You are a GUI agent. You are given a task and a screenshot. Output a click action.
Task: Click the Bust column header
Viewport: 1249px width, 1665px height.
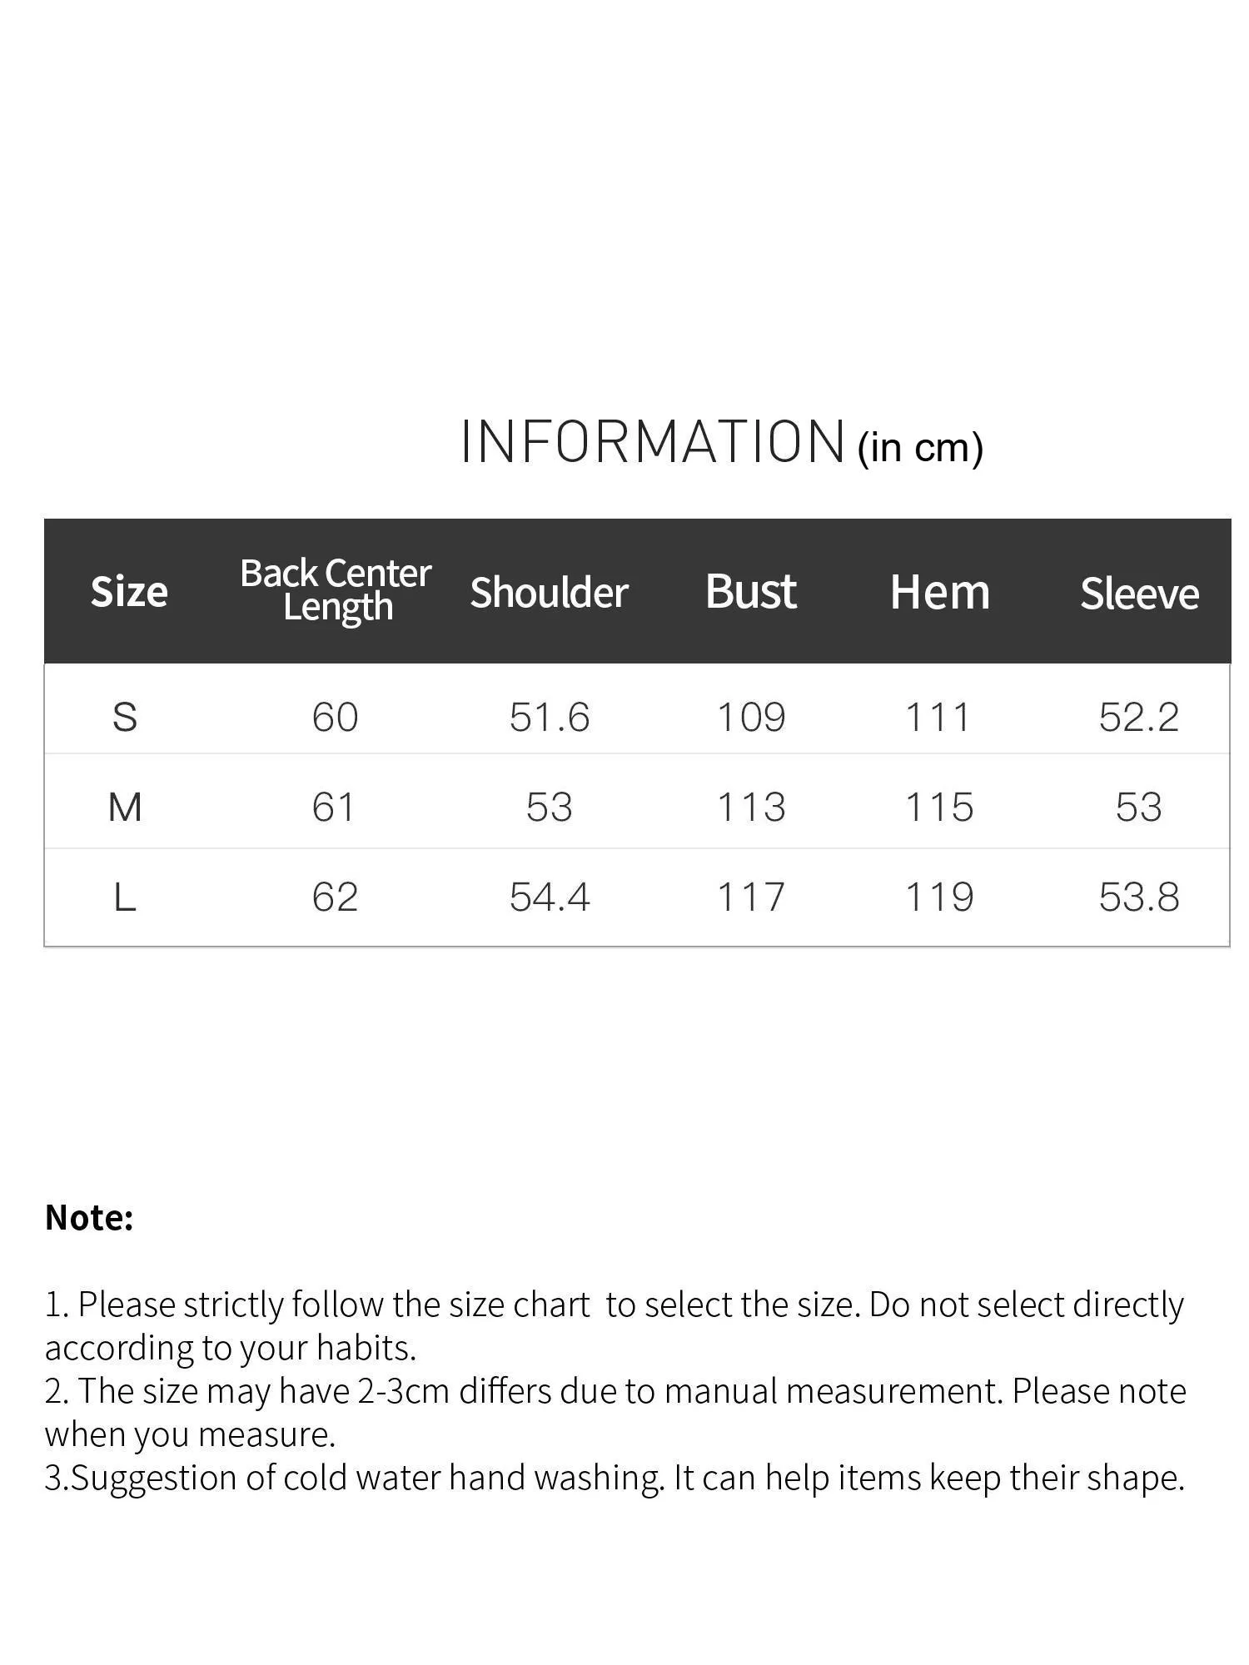pos(751,592)
